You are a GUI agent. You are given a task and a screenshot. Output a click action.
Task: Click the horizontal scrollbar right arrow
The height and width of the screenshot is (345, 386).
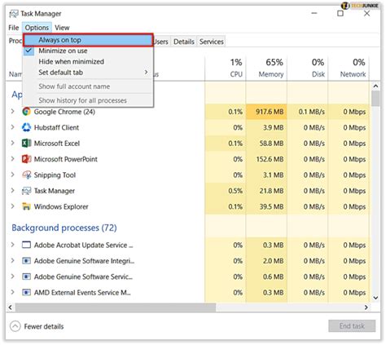tap(366, 307)
